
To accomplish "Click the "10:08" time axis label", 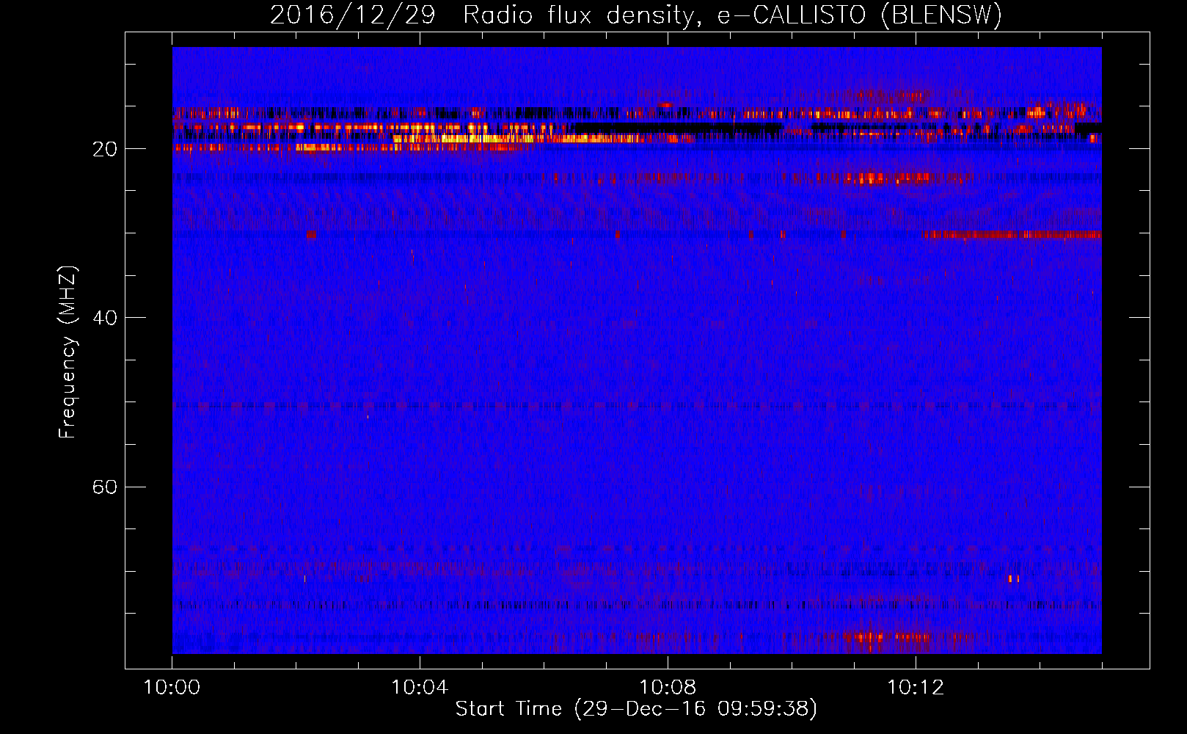I will click(x=668, y=687).
